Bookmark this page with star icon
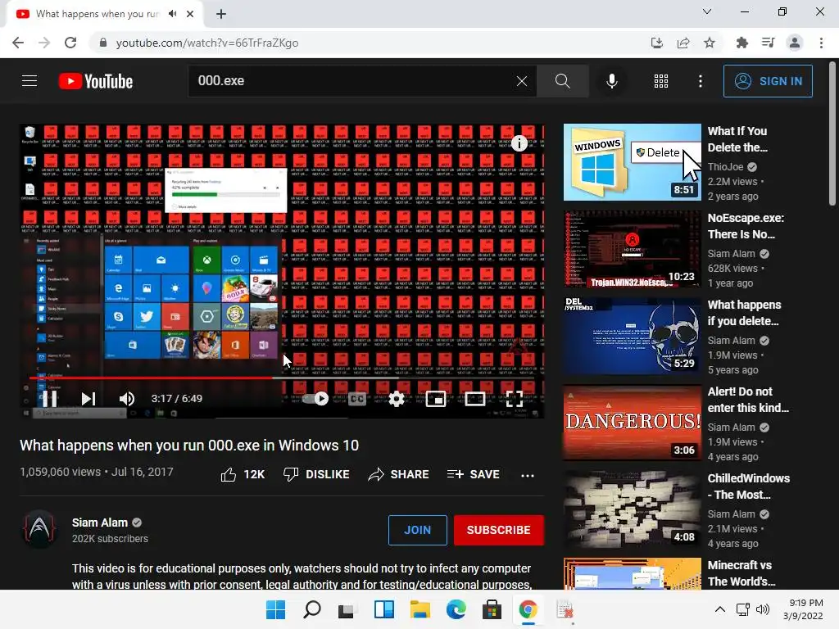Viewport: 839px width, 629px height. pyautogui.click(x=710, y=43)
